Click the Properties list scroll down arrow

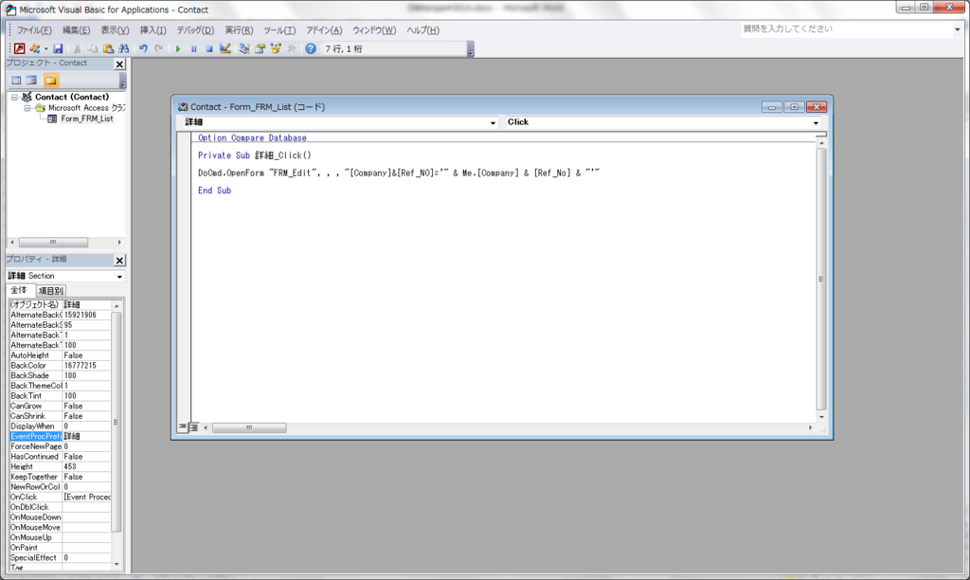point(117,564)
